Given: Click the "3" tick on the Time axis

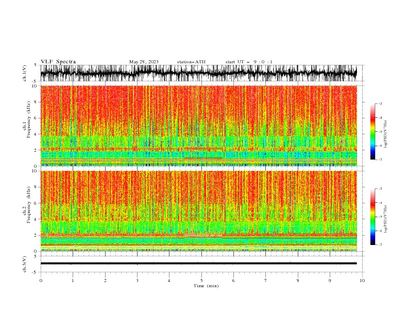Looking at the screenshot, I should [137, 281].
